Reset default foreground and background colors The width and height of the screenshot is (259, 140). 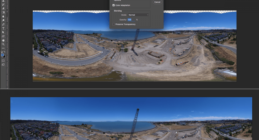click(2, 52)
